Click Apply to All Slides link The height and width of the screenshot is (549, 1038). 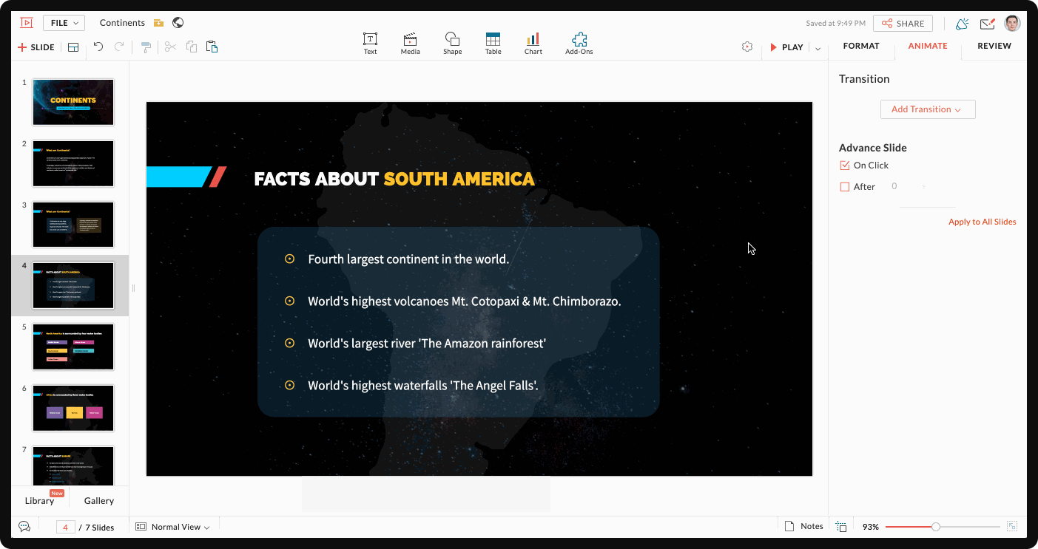pos(982,222)
